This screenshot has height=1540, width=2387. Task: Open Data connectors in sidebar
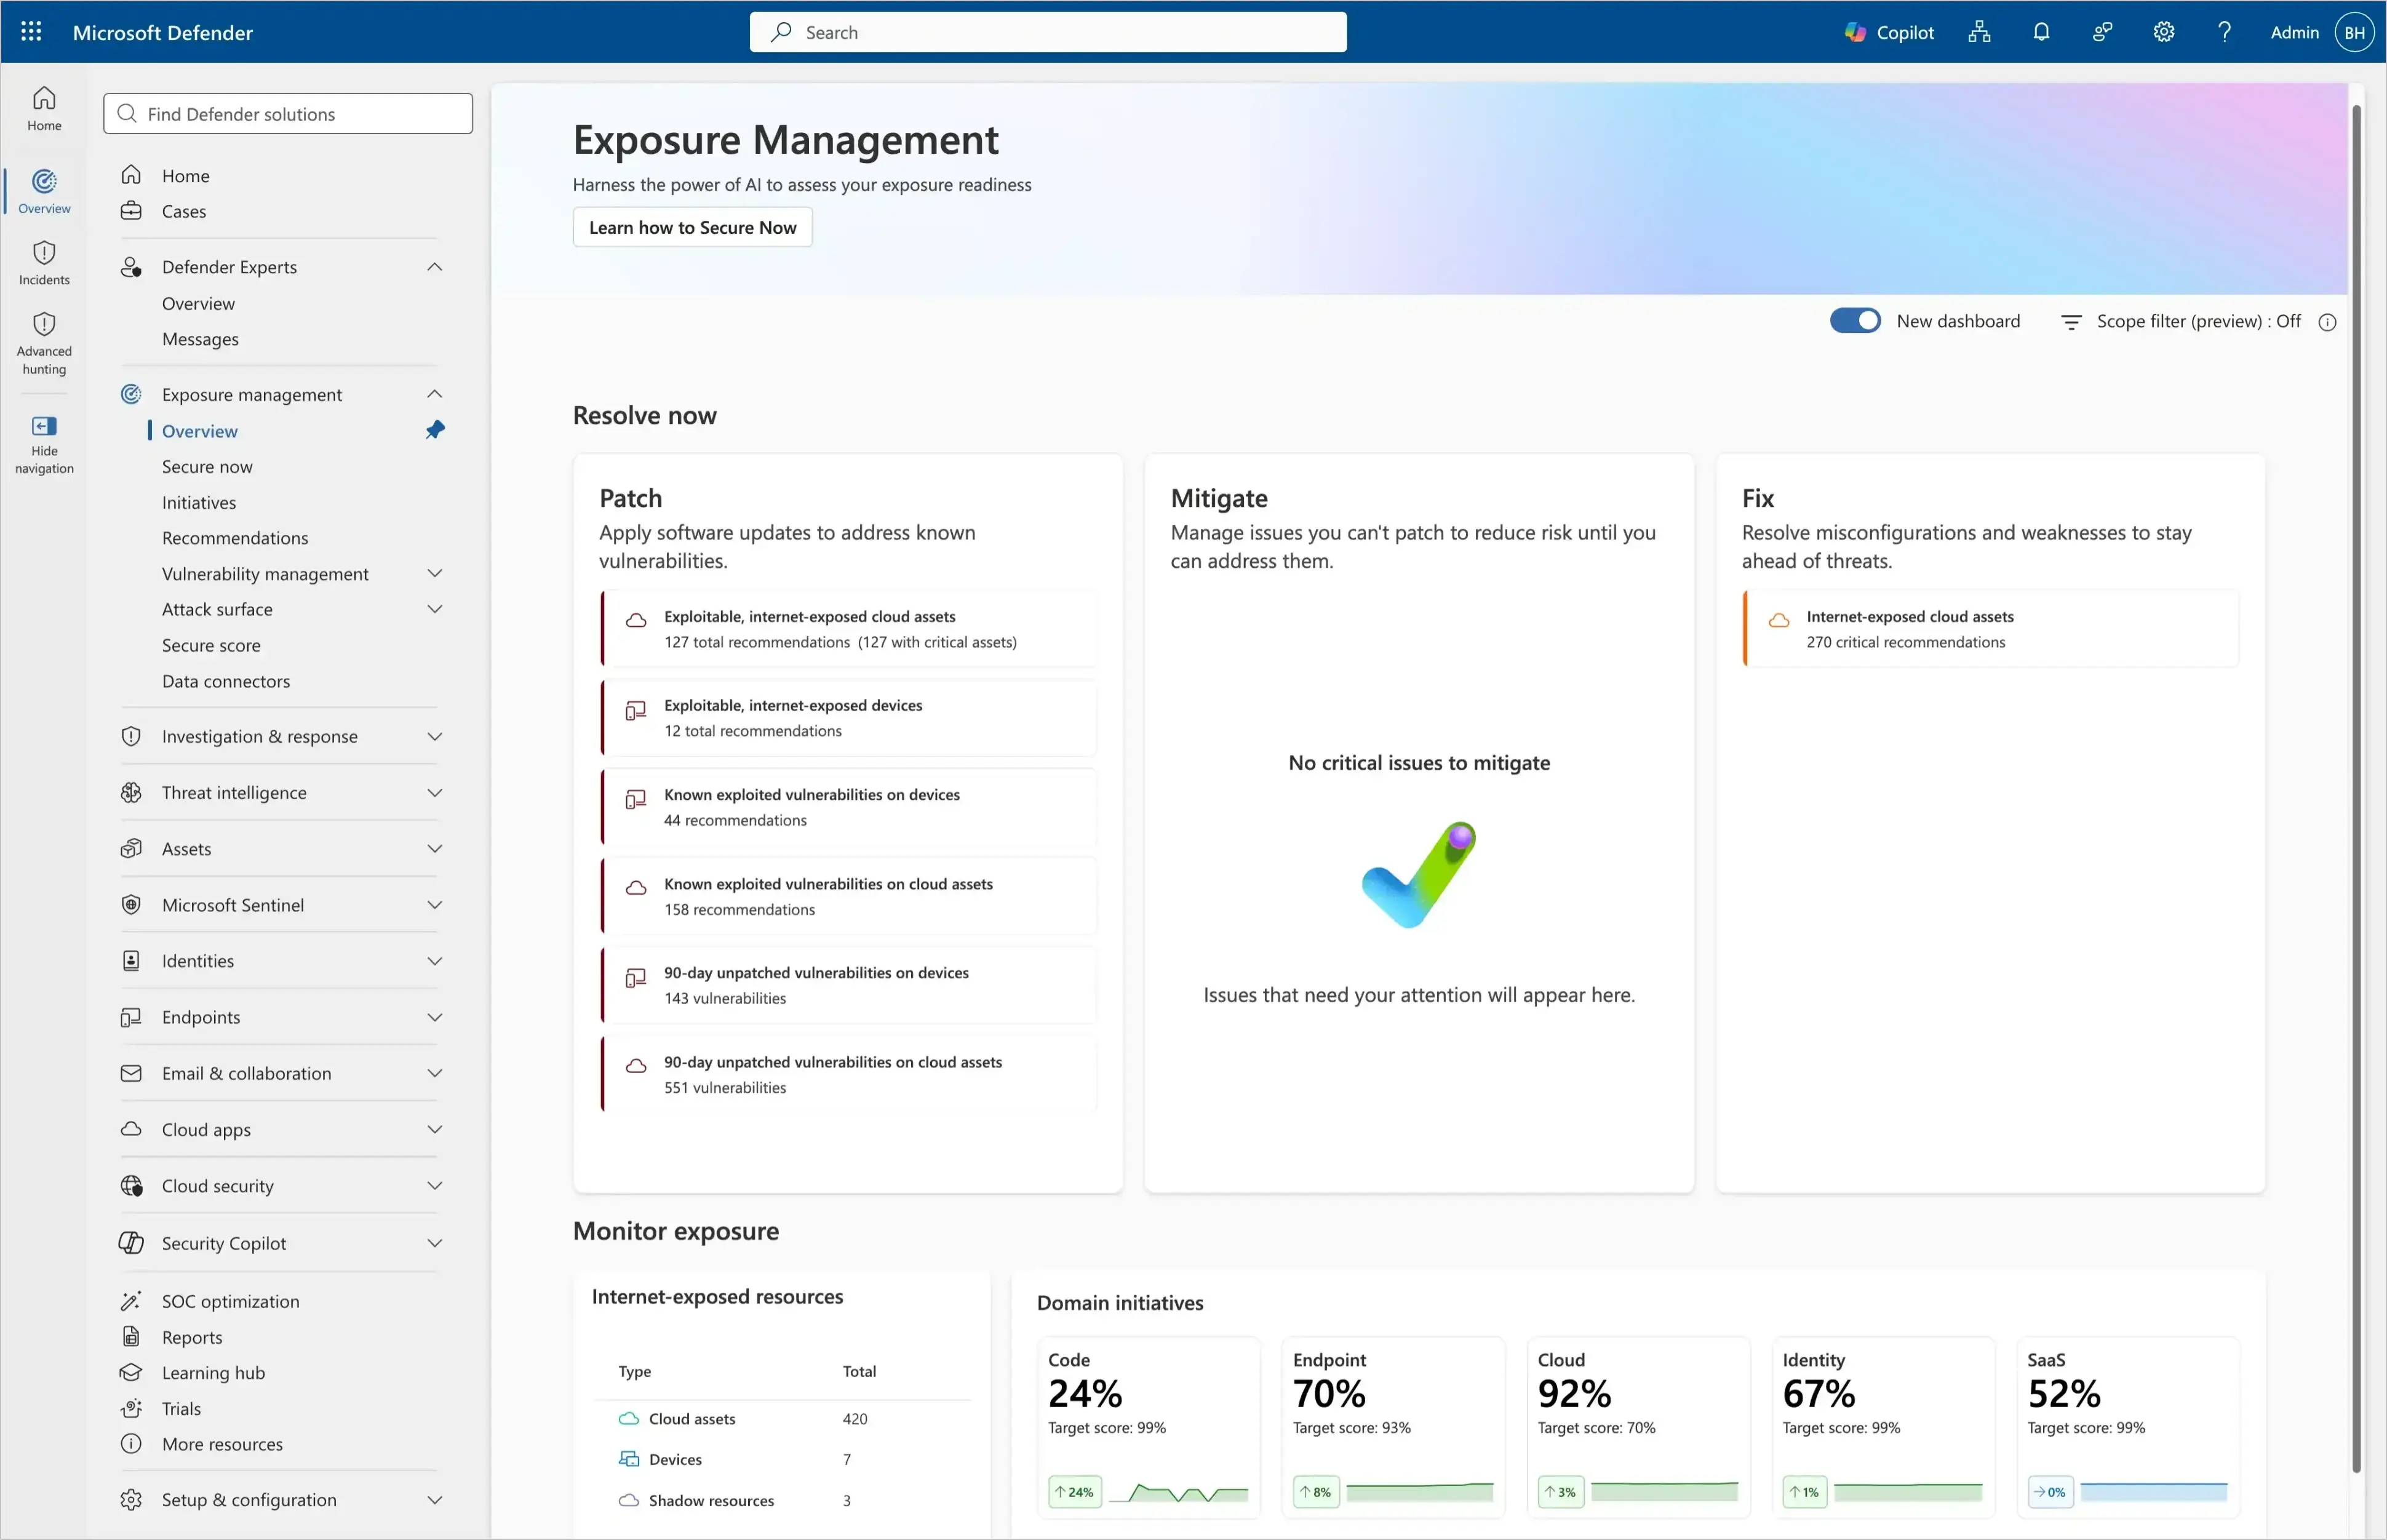[226, 681]
